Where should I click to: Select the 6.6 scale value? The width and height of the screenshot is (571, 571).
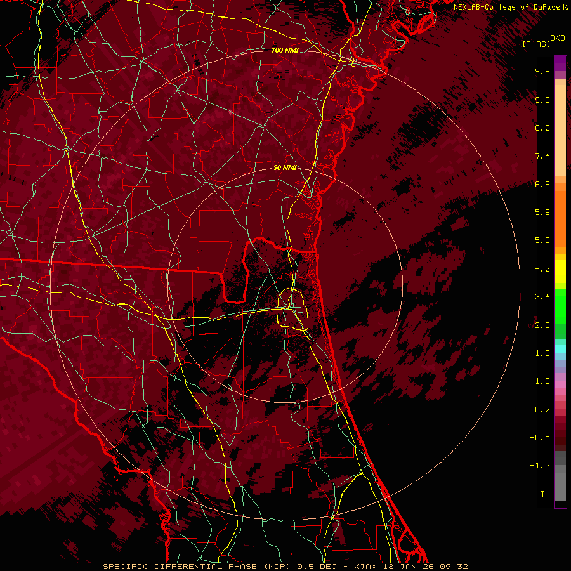[542, 184]
